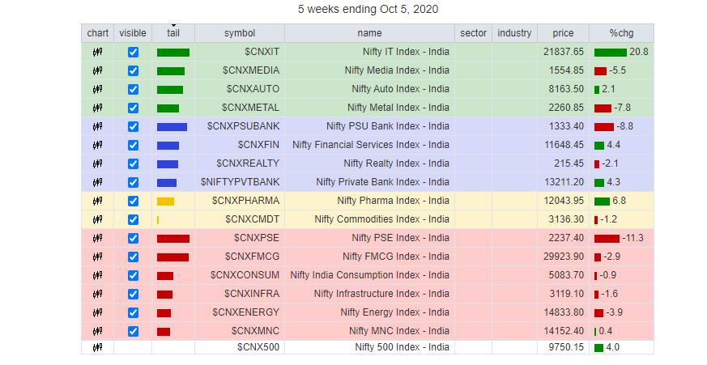Open chart icon for $CNXIT row
This screenshot has height=365, width=707.
click(x=97, y=52)
